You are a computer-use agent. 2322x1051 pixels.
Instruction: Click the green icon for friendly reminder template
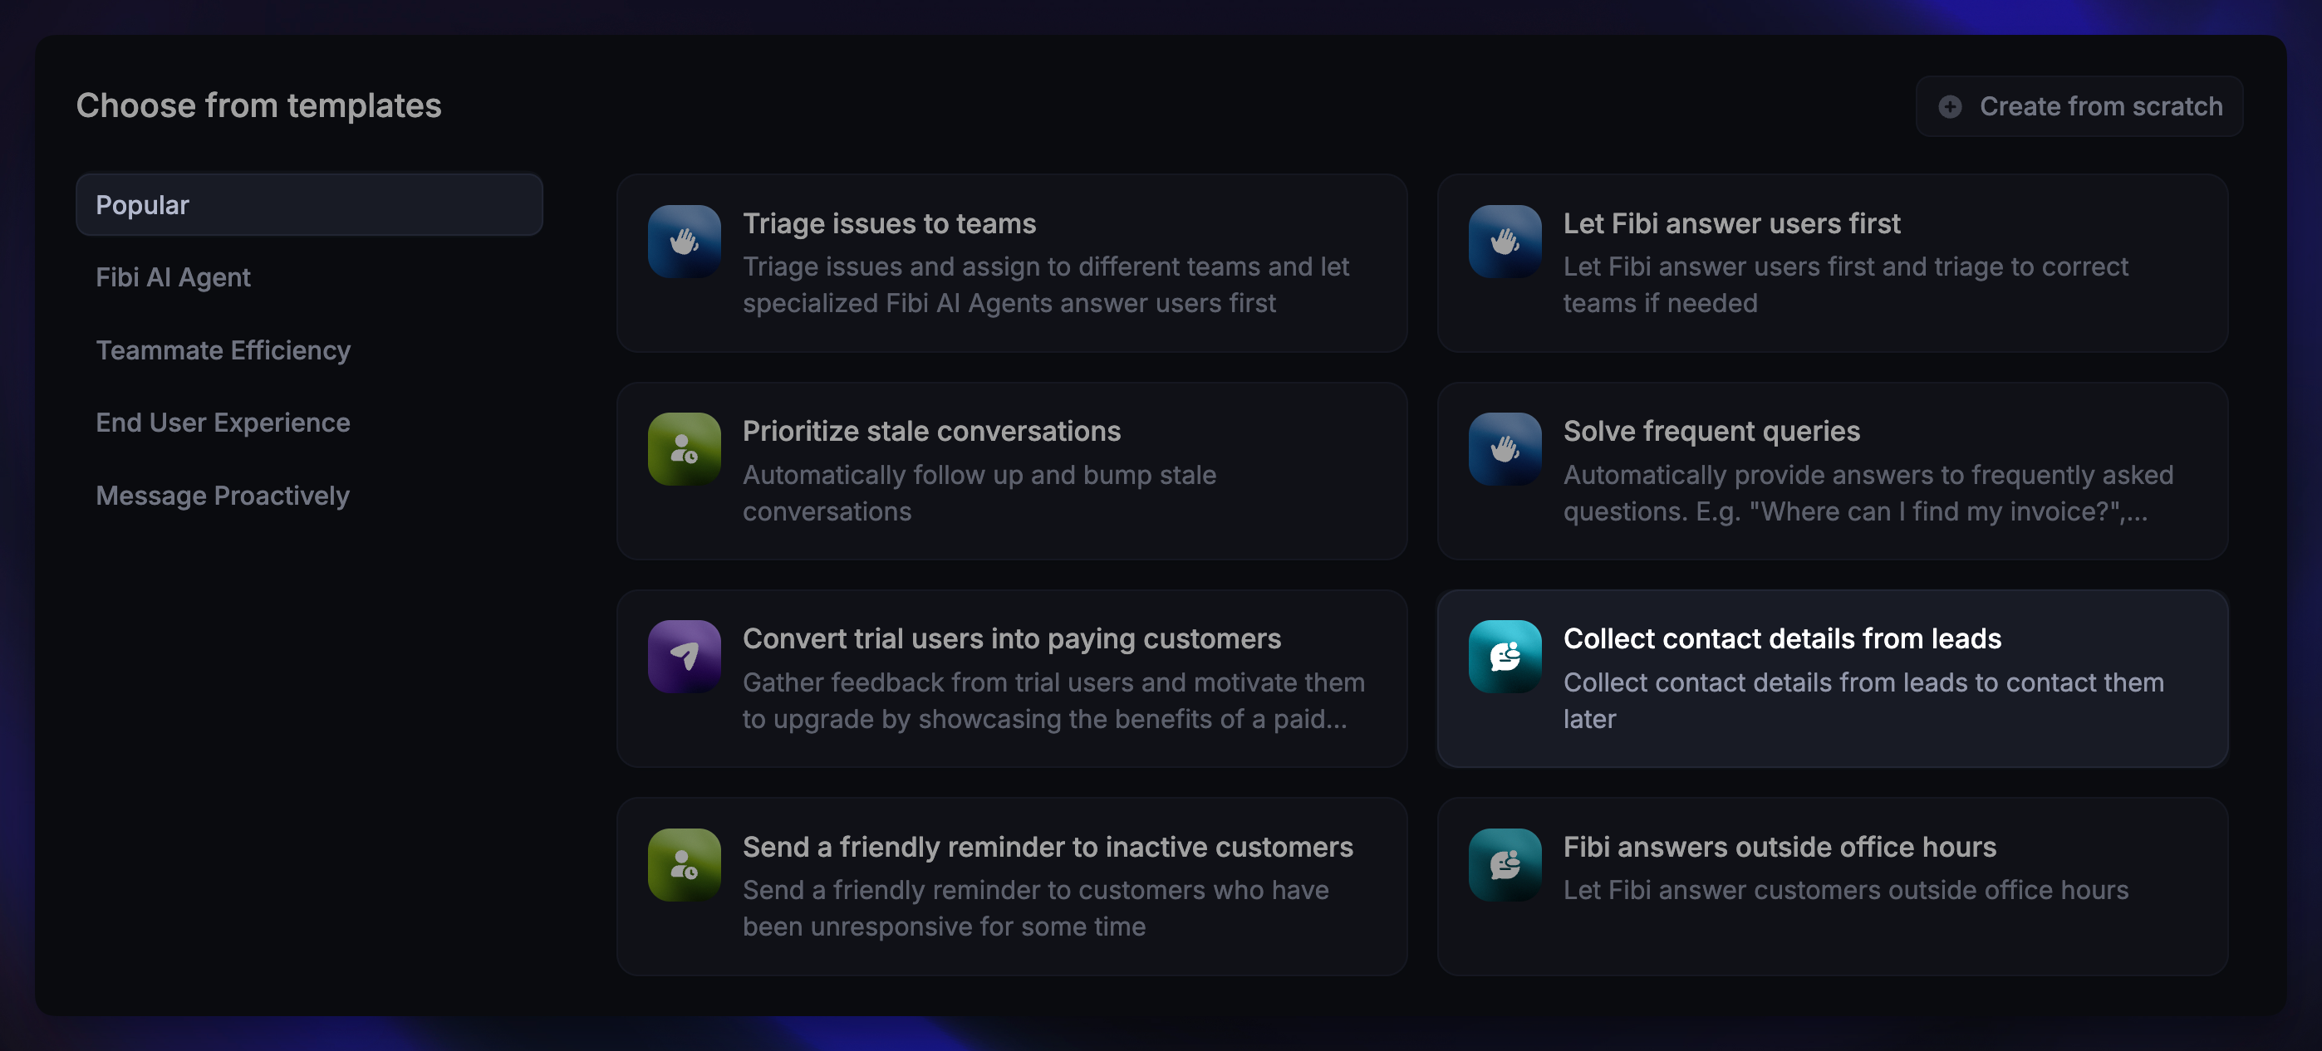[685, 864]
